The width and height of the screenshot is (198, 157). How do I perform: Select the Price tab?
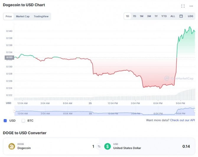[9, 16]
